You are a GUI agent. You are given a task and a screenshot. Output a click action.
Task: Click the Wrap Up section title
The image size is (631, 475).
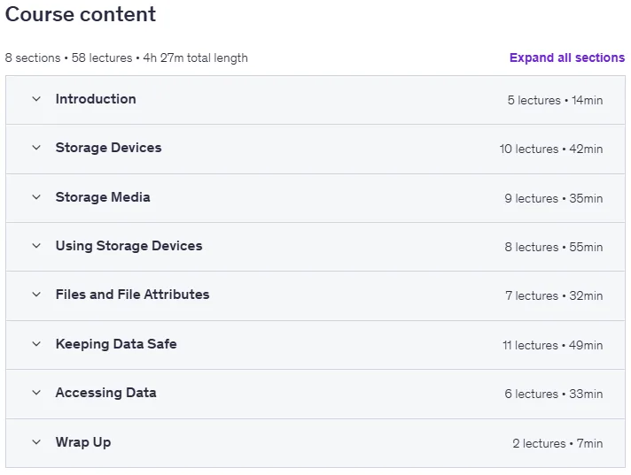tap(83, 442)
